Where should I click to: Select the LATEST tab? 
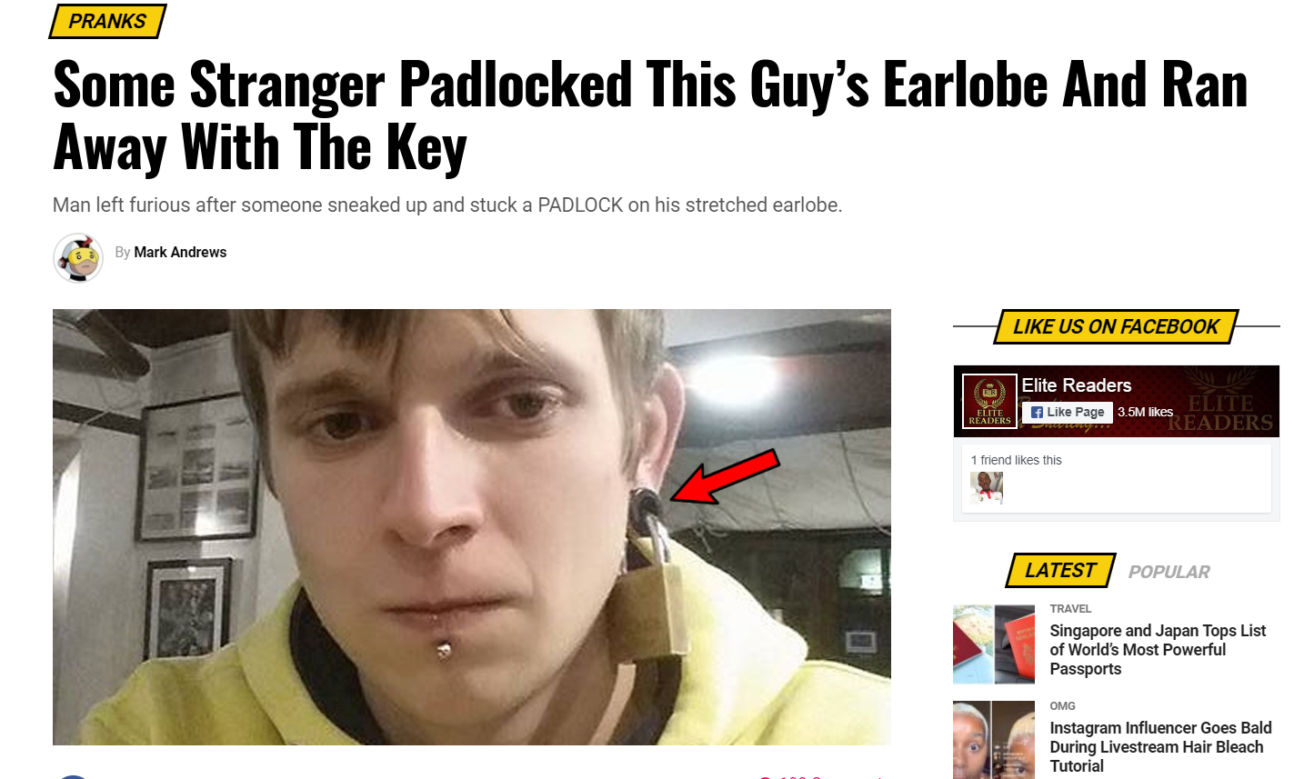tap(1060, 571)
